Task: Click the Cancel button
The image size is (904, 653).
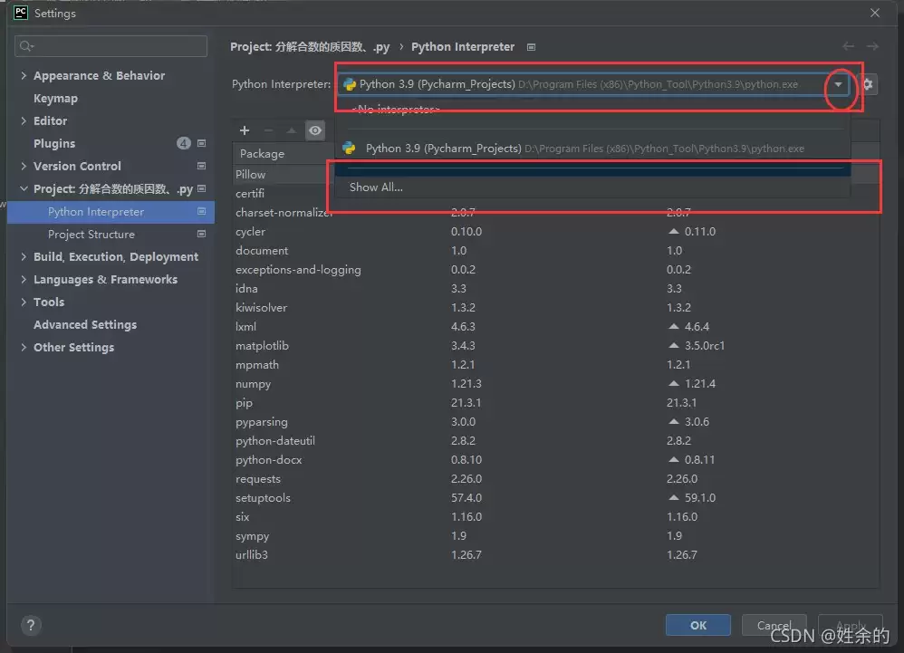Action: click(774, 625)
